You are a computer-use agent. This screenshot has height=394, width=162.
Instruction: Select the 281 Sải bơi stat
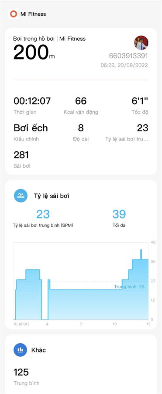(x=21, y=159)
